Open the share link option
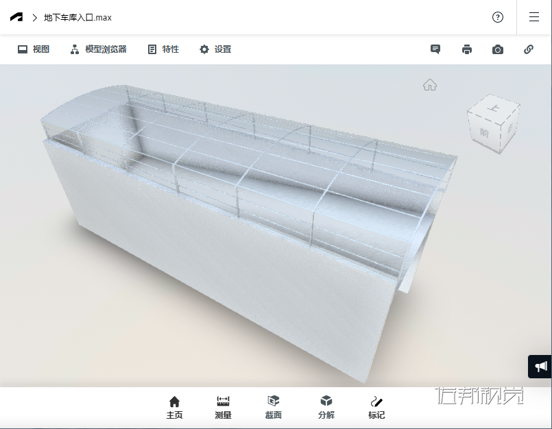This screenshot has height=429, width=552. [x=528, y=49]
